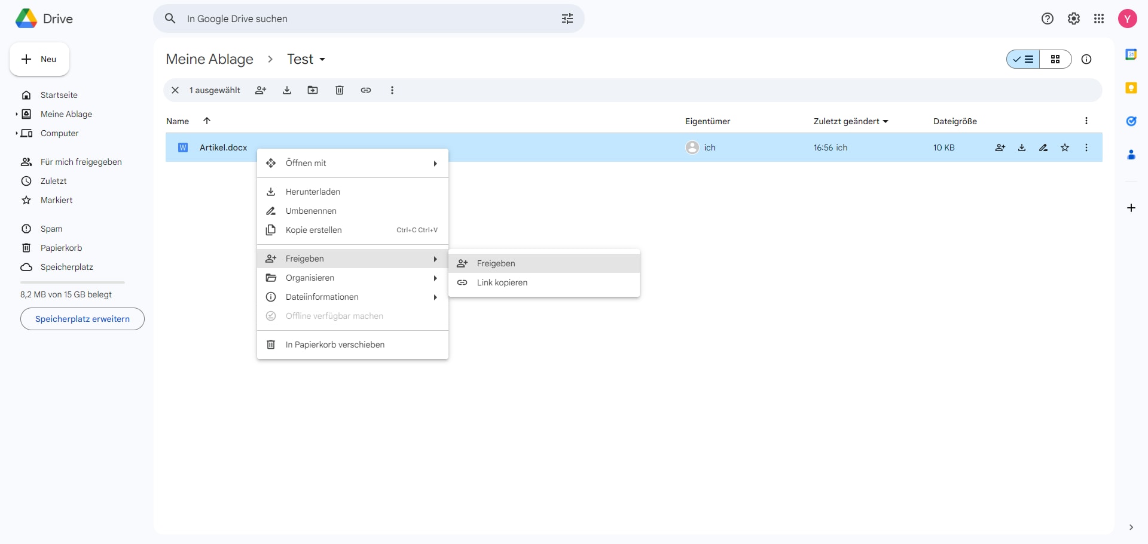The height and width of the screenshot is (544, 1148).
Task: Star the Artikel.docx file
Action: [x=1065, y=147]
